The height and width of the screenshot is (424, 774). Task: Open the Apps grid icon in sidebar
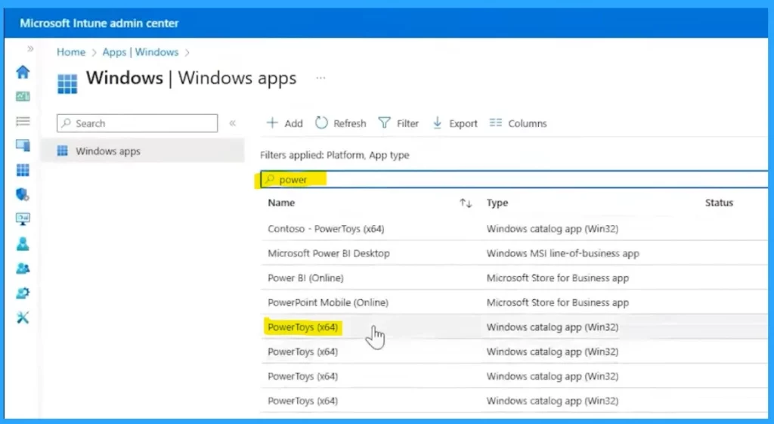23,170
